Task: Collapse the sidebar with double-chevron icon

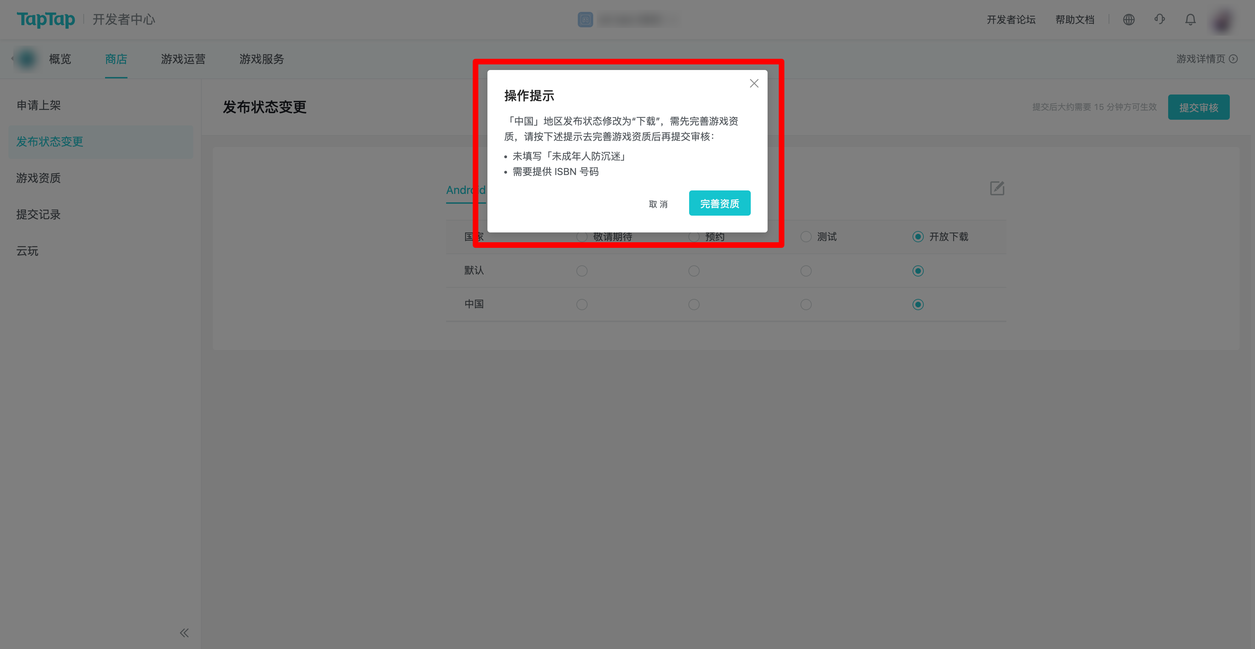Action: 184,633
